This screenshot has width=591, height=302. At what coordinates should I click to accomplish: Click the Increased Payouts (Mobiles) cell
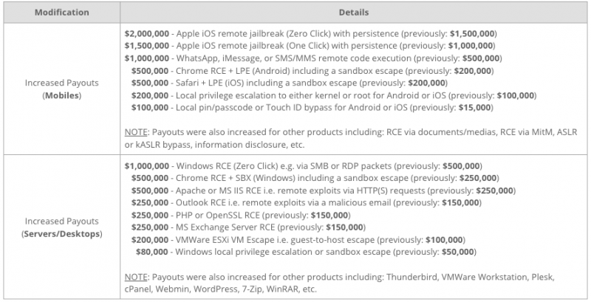pyautogui.click(x=61, y=90)
